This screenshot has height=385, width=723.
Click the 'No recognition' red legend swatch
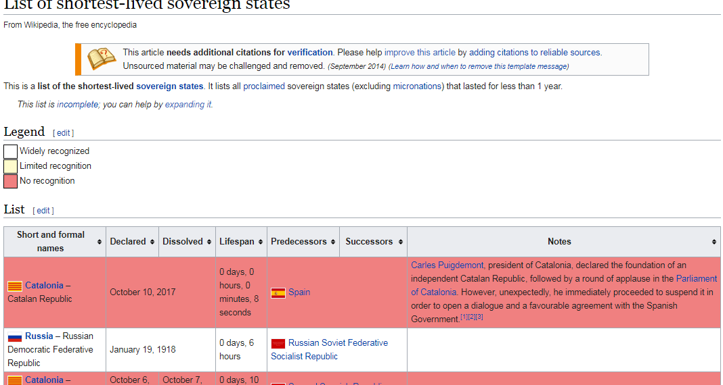pyautogui.click(x=10, y=181)
